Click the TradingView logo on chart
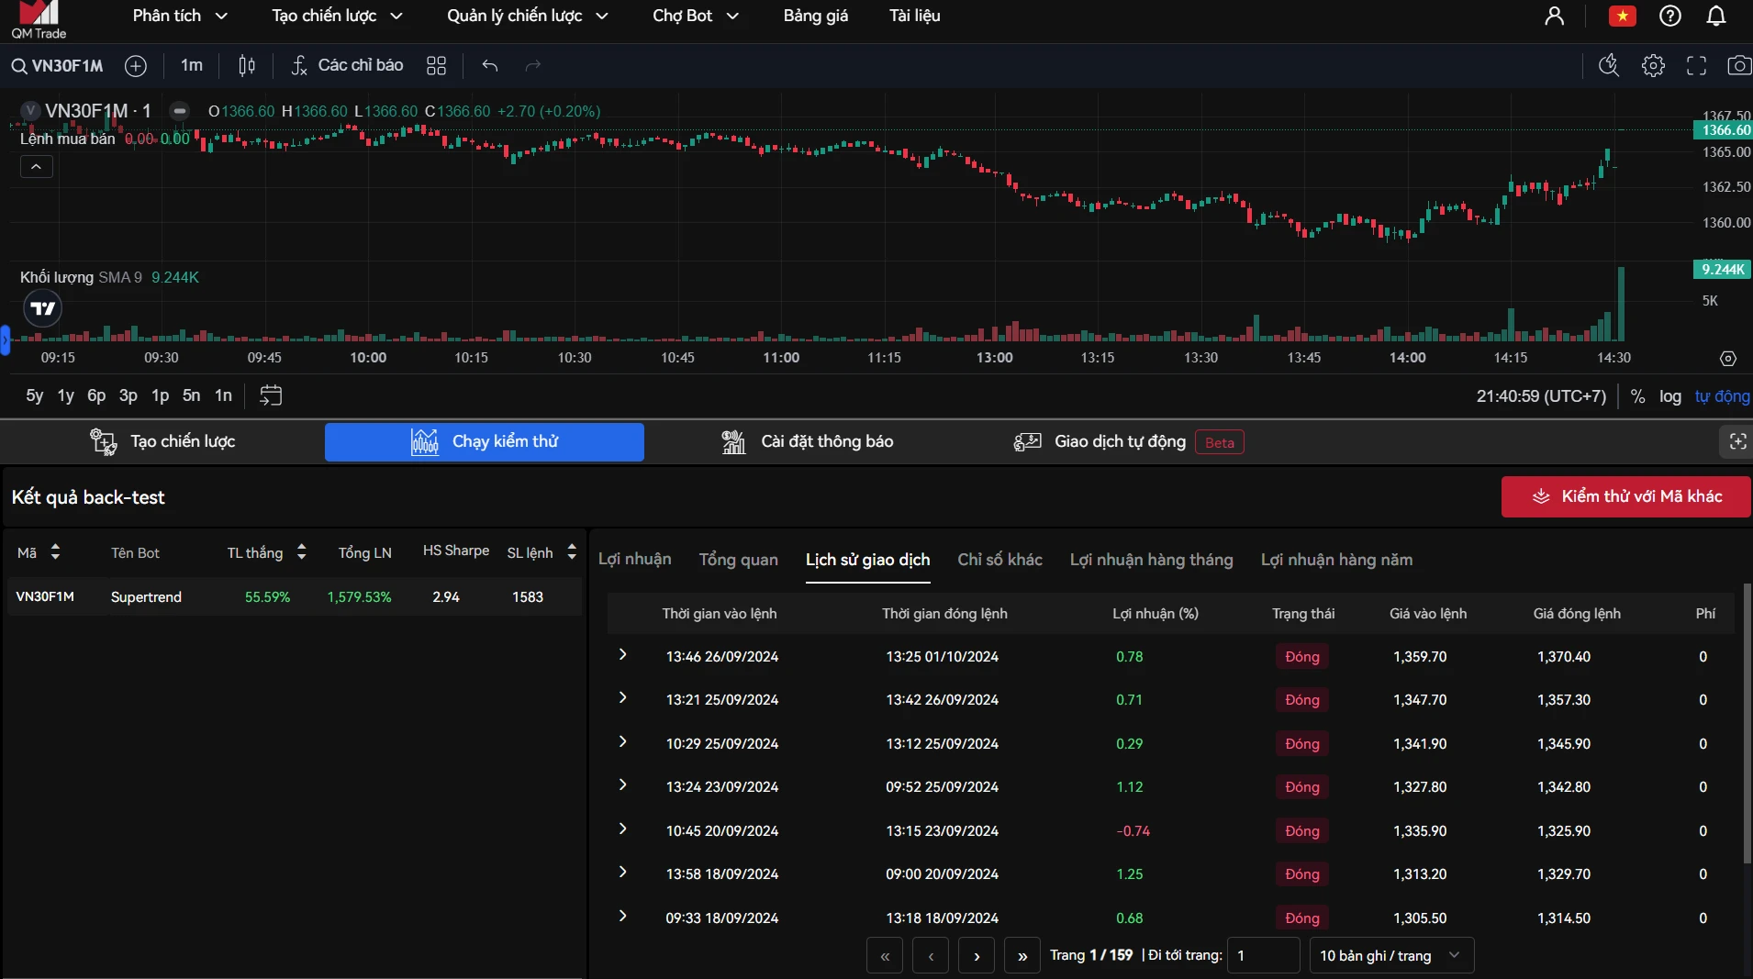 point(42,308)
